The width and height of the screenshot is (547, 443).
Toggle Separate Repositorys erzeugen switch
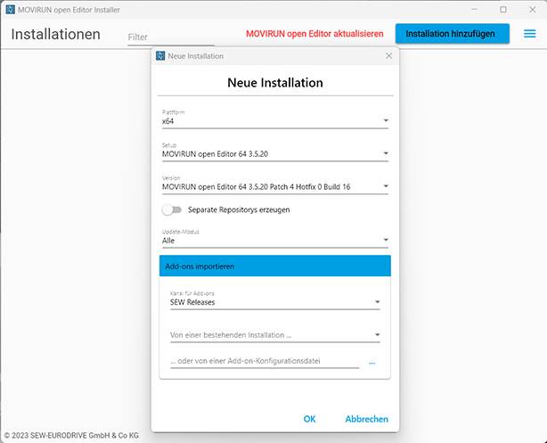[x=171, y=209]
